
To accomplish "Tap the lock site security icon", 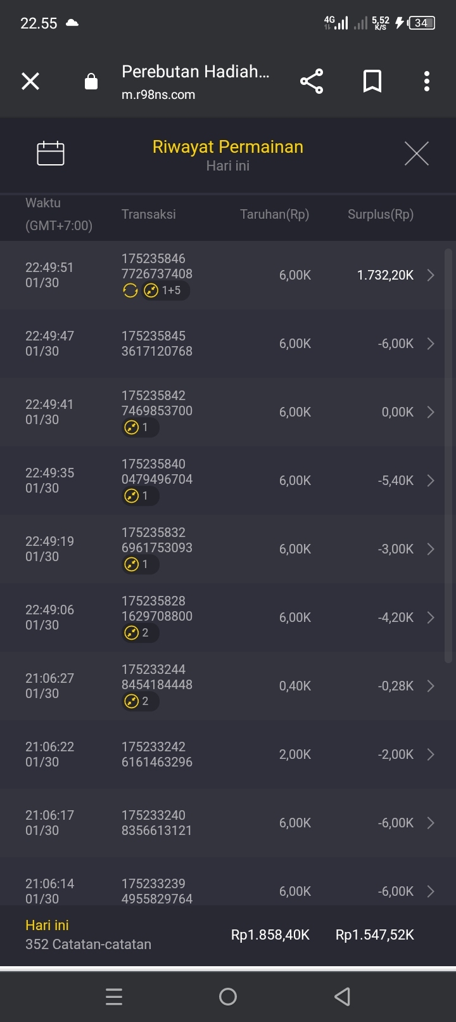I will coord(91,82).
